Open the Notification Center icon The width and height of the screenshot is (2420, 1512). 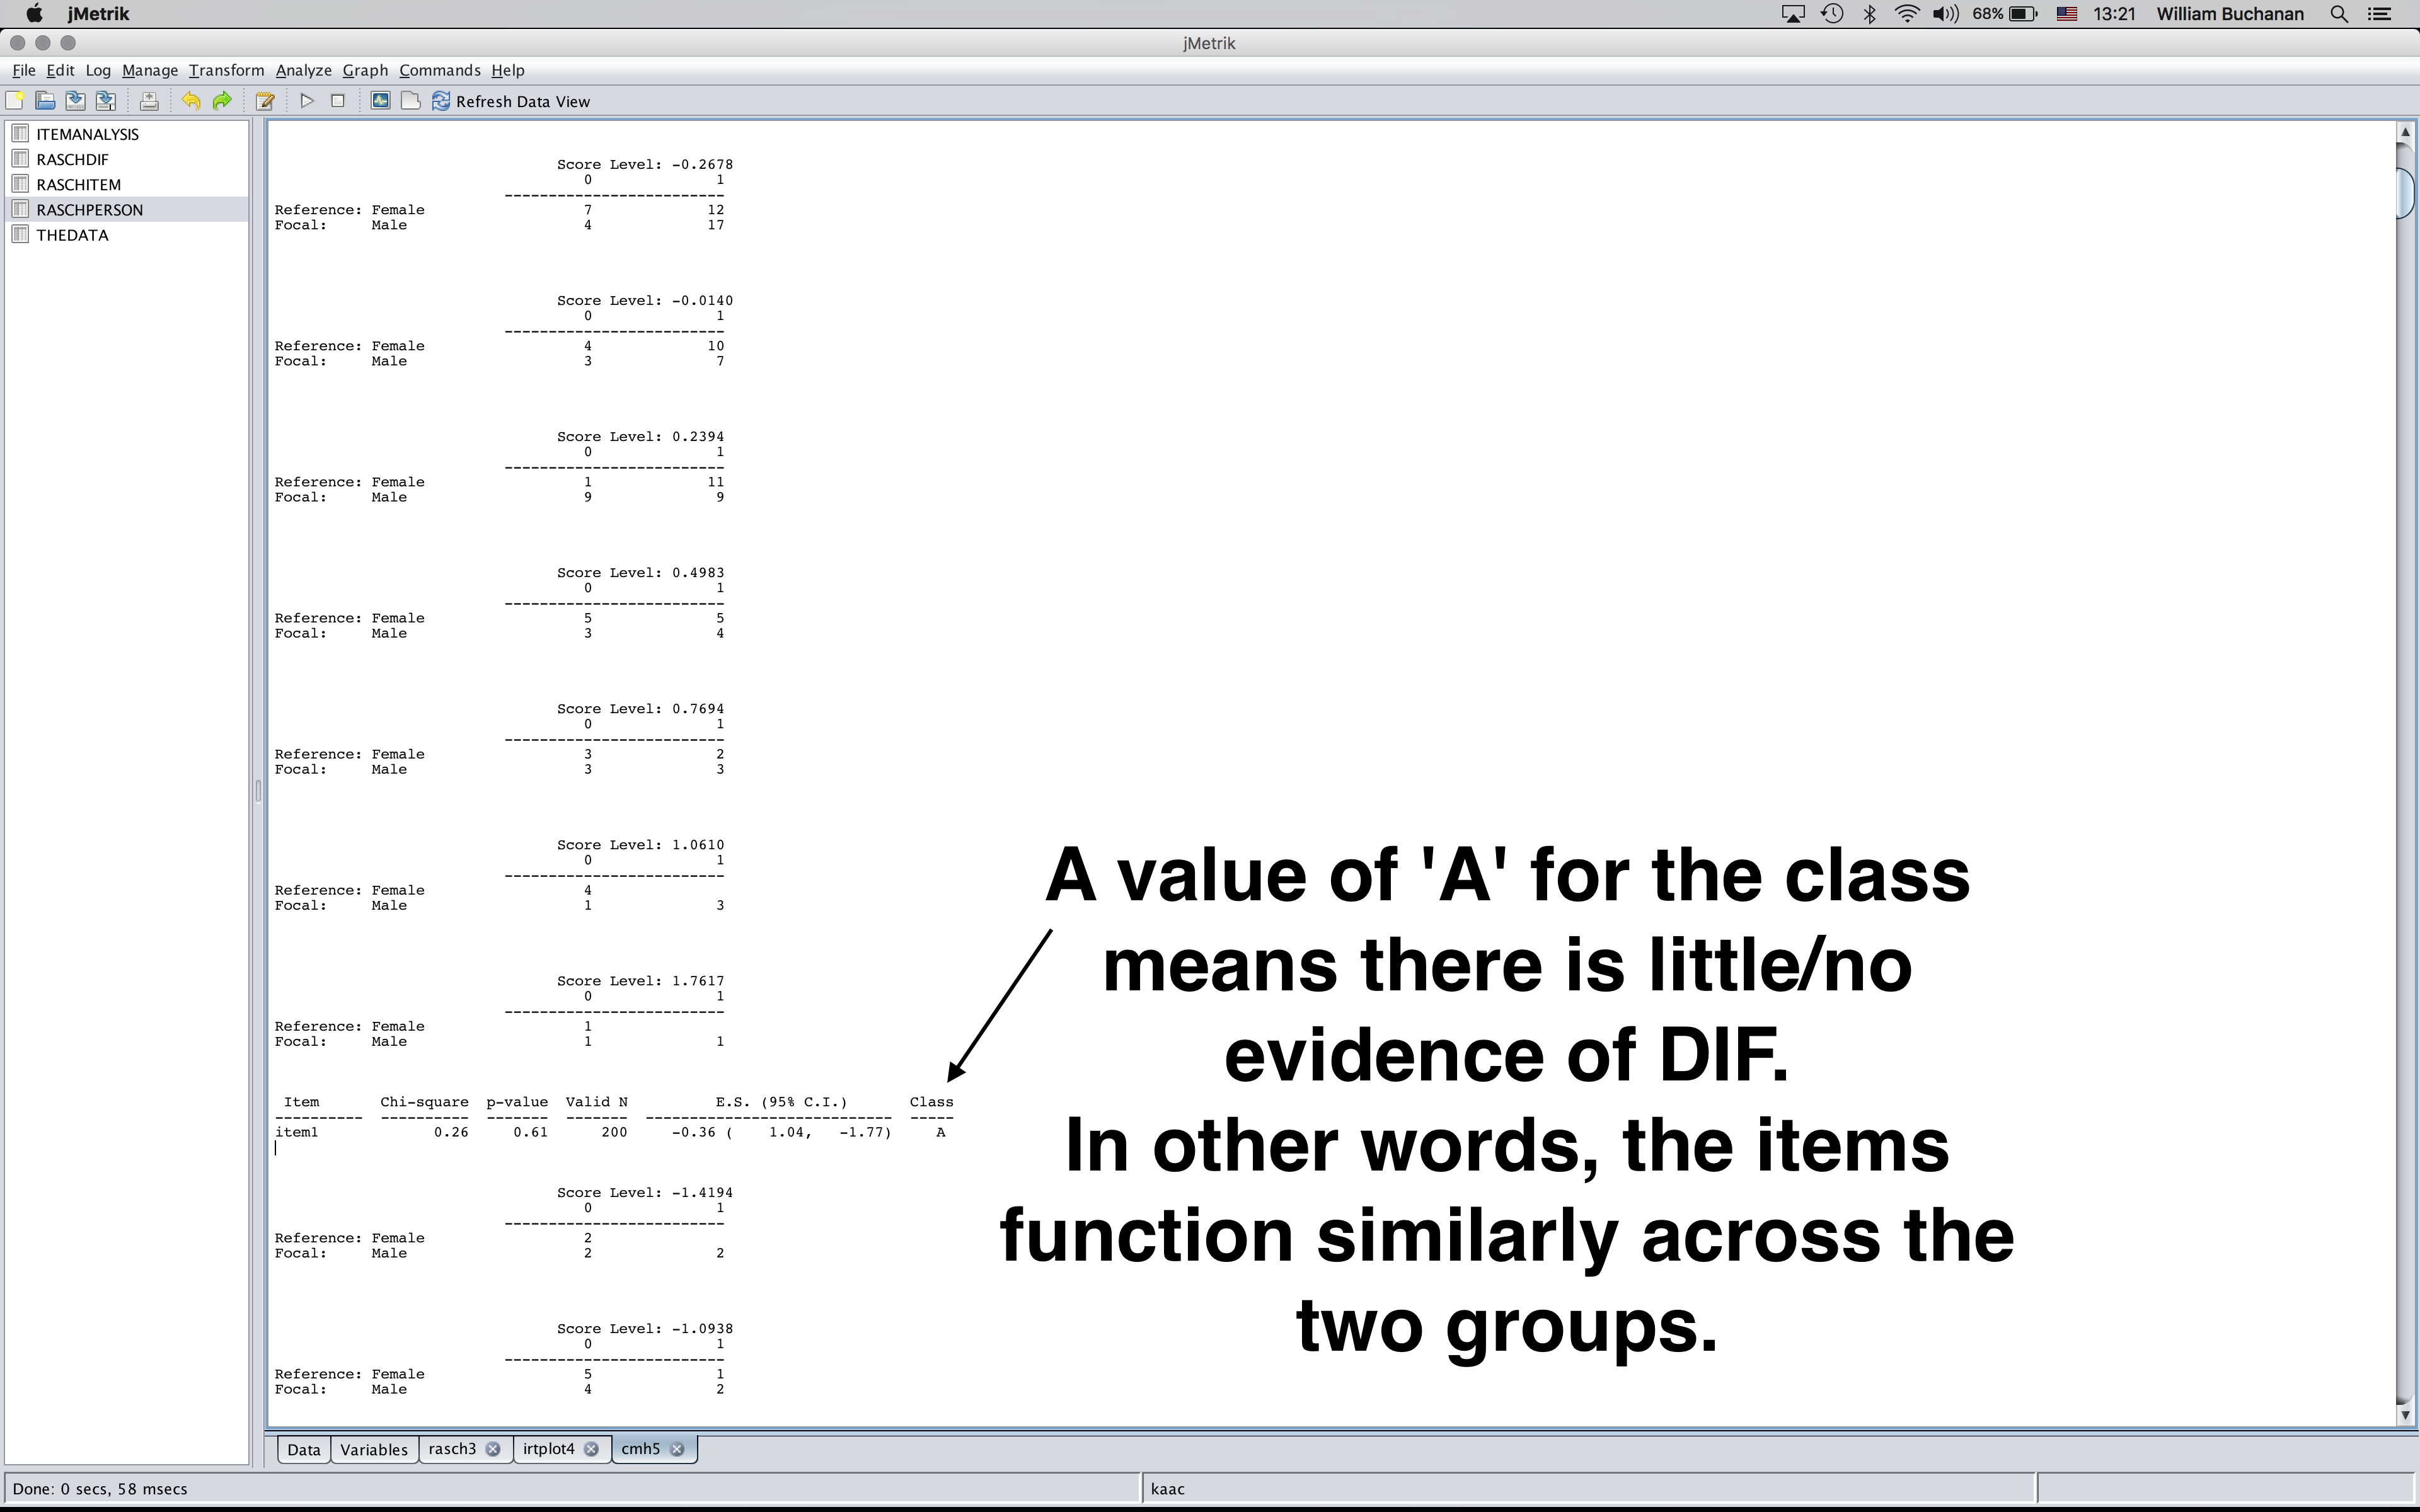tap(2380, 14)
